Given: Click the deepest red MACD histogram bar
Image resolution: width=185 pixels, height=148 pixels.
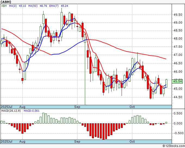Looking at the screenshot, I should coord(103,131).
